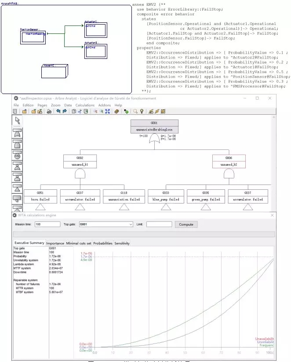This screenshot has height=362, width=291.
Task: Click the Copy toolbar icon
Action: [x=74, y=112]
